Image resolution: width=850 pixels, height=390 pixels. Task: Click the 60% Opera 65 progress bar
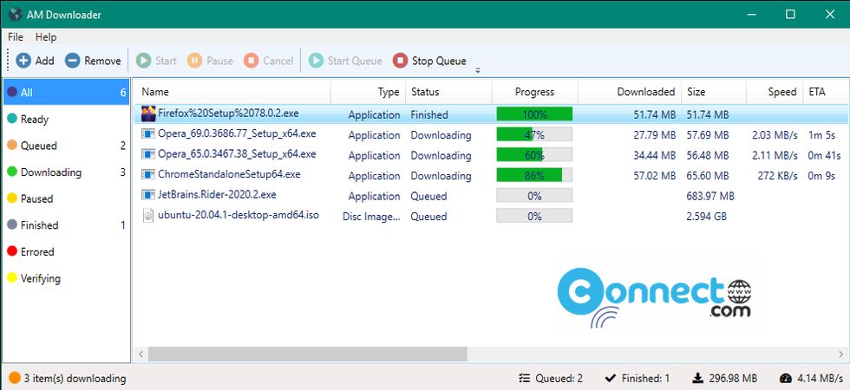[534, 155]
